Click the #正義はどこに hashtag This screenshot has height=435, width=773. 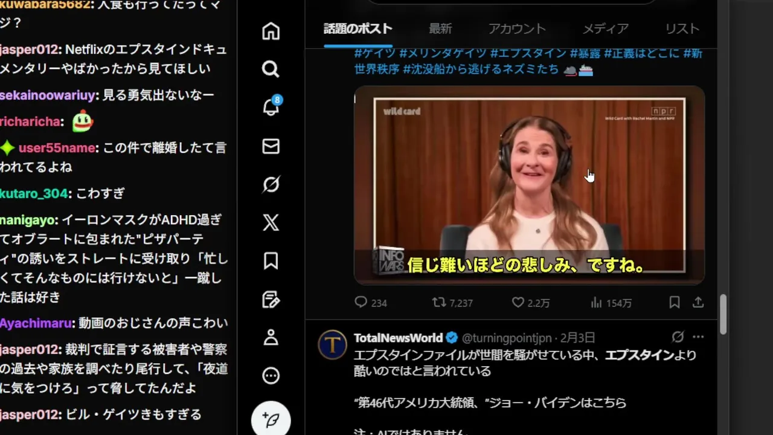coord(642,53)
